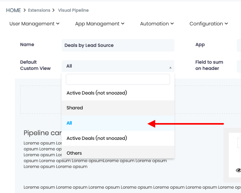Select the highlighted All option
This screenshot has height=193, width=241.
(118, 123)
